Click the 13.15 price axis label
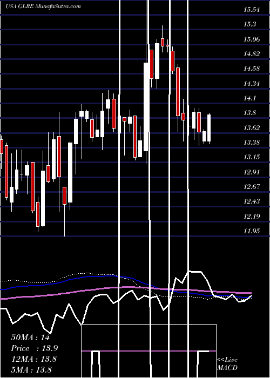Screen dimensions: 270x378 (252, 157)
